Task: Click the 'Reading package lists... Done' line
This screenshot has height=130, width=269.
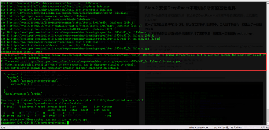Action: [21, 52]
